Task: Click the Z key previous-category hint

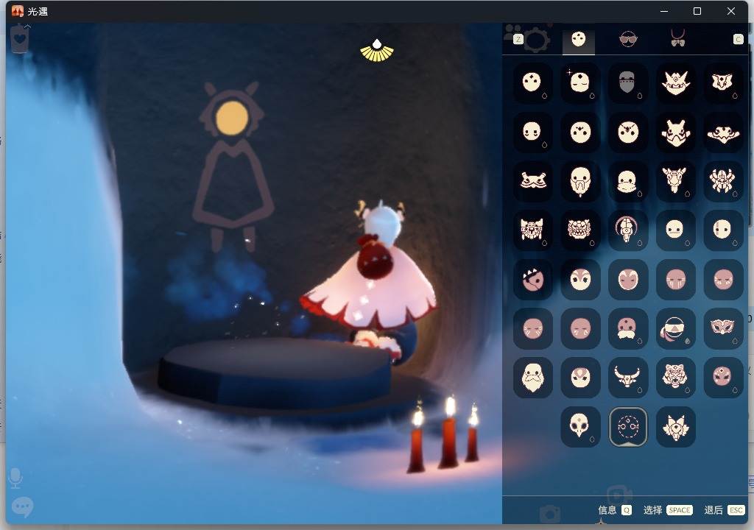Action: click(518, 40)
